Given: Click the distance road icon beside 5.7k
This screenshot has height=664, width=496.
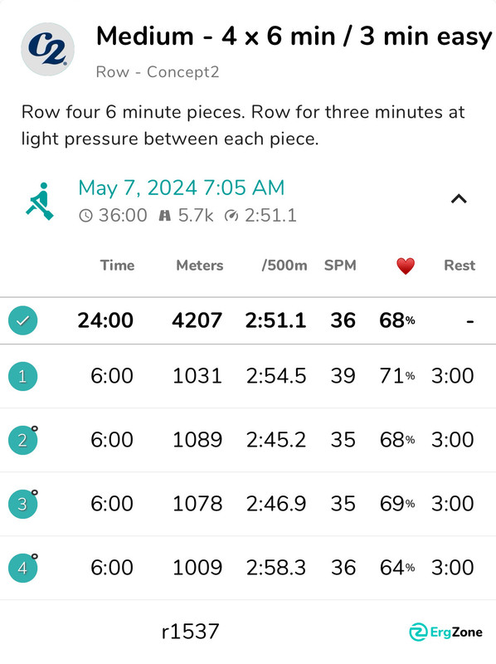Looking at the screenshot, I should point(164,216).
